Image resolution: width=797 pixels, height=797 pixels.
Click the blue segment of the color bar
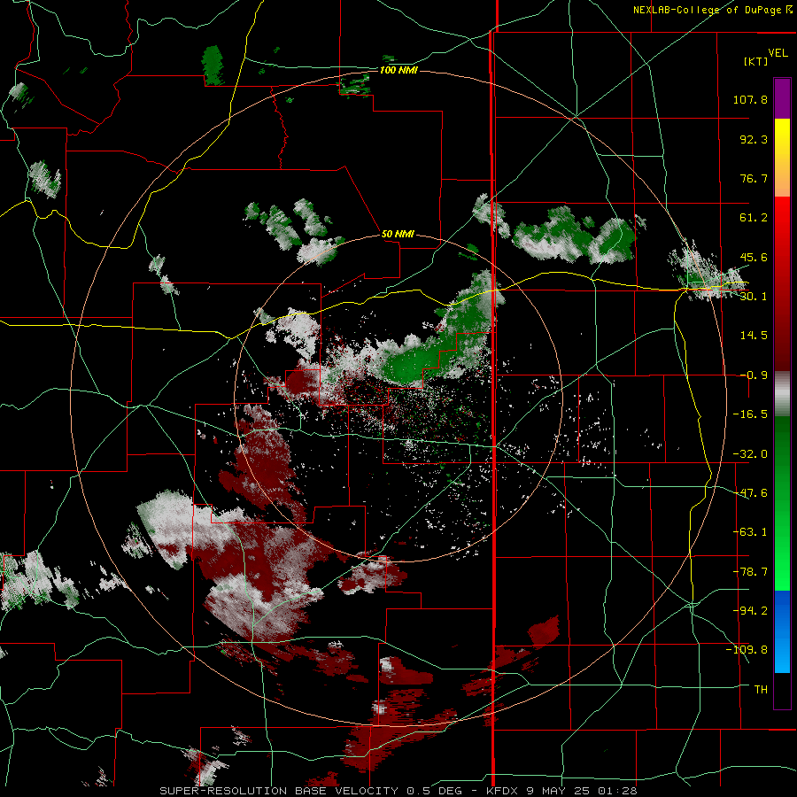click(782, 631)
